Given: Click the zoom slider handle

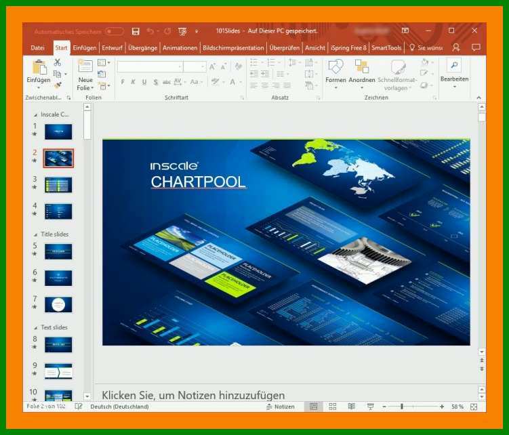Looking at the screenshot, I should click(402, 407).
